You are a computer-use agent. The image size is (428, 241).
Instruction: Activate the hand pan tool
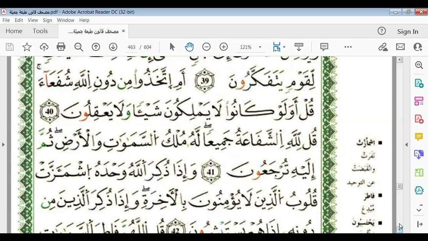pos(189,47)
